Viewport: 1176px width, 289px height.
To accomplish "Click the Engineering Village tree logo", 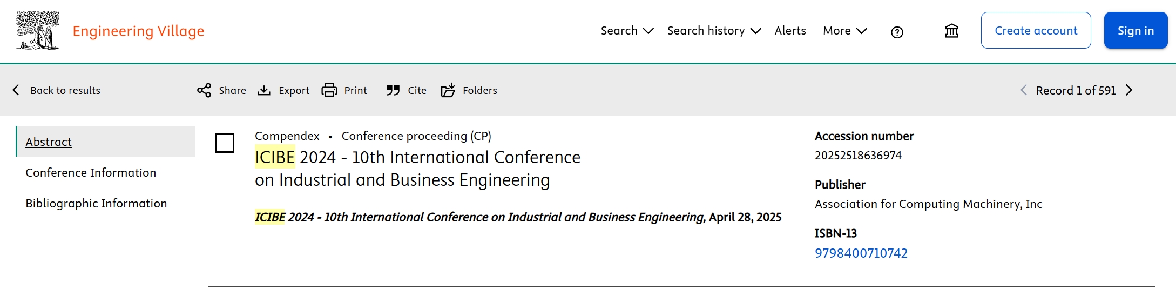I will point(37,31).
